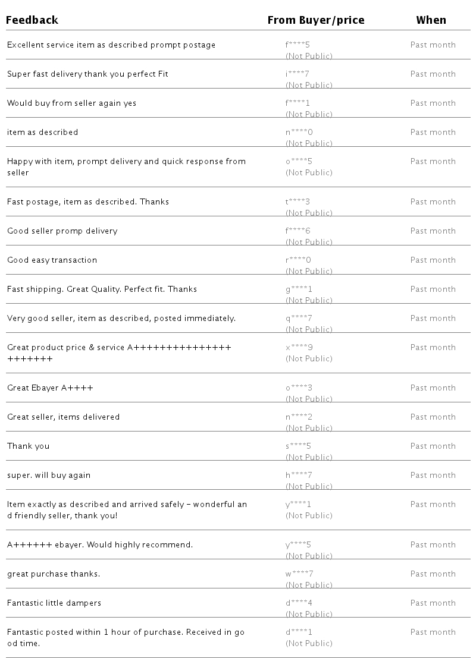This screenshot has width=476, height=658.
Task: Click Past month beside buyer d****1
Action: click(433, 632)
